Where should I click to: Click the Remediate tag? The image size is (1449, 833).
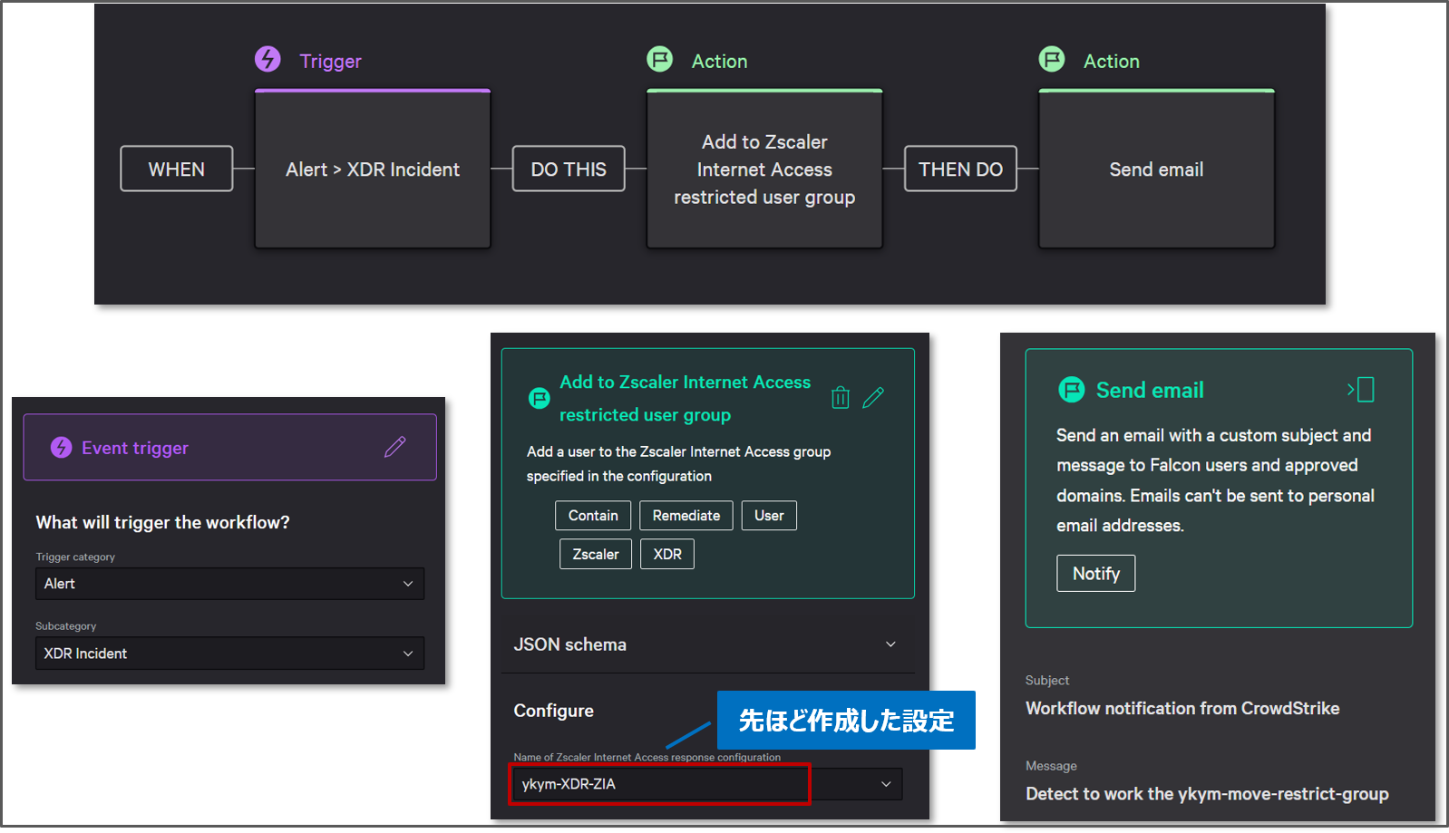686,516
